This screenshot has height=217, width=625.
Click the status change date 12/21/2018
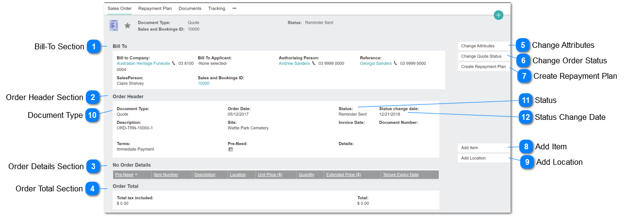tap(389, 115)
